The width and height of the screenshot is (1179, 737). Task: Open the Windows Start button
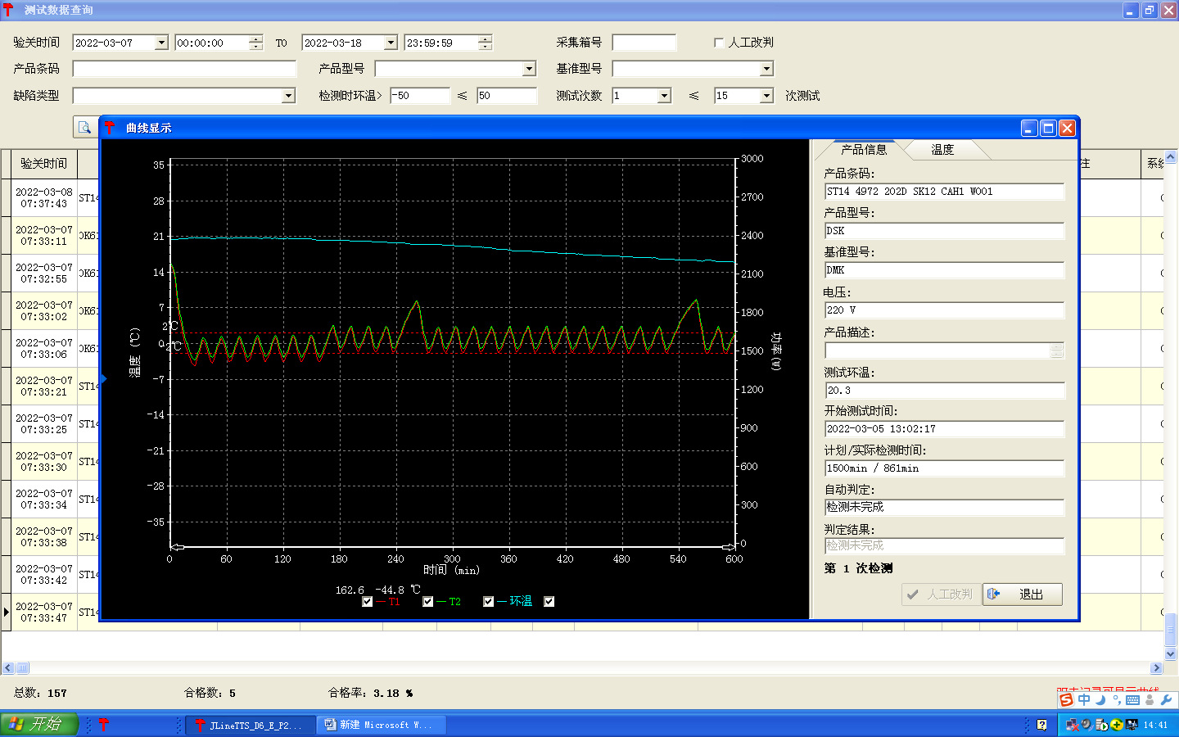pos(38,724)
